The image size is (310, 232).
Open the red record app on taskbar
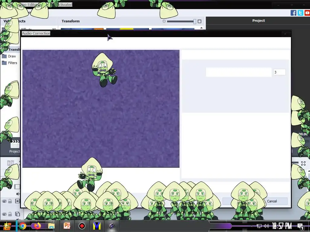82,226
